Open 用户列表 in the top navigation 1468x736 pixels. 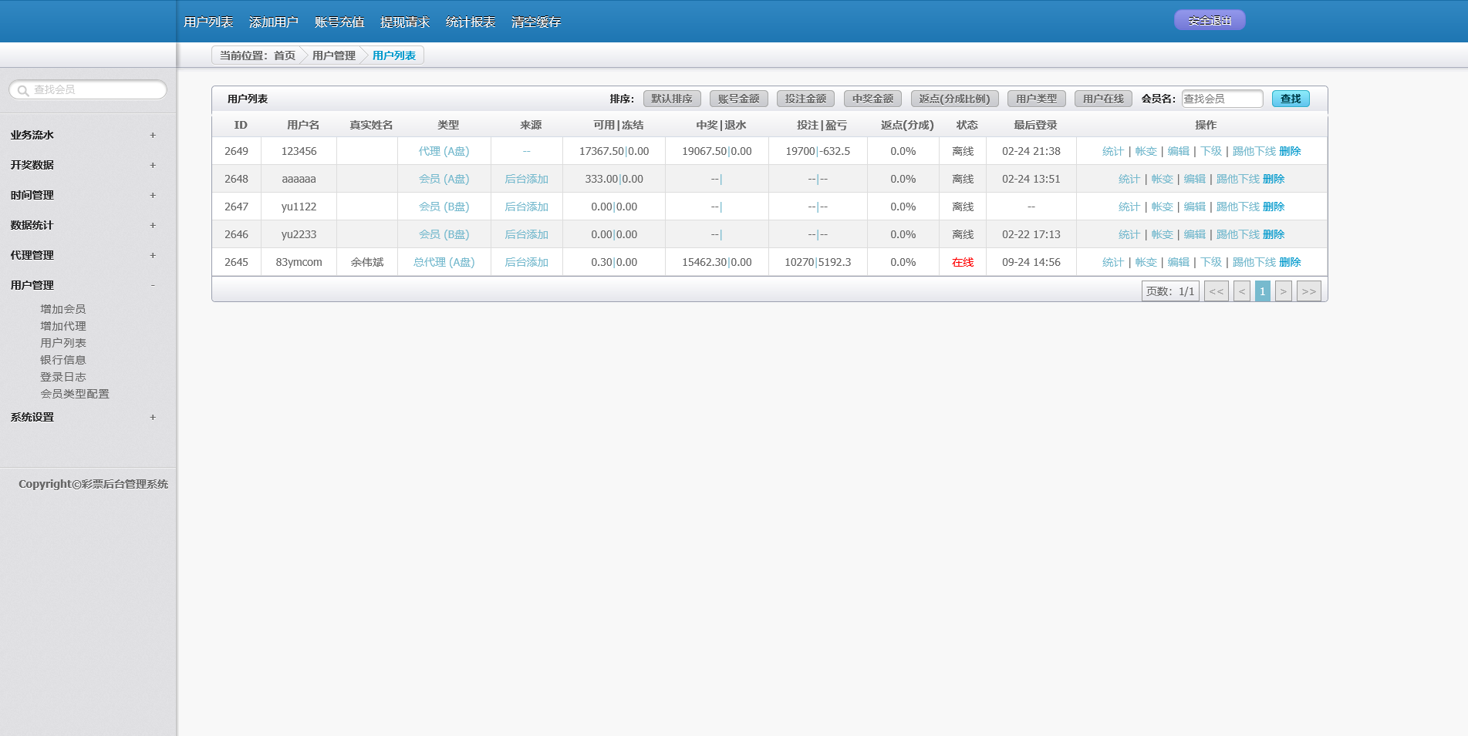(208, 22)
